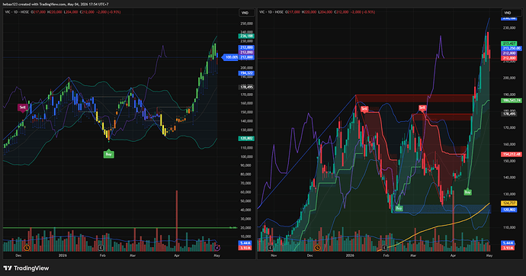526x276 pixels.
Task: Click the second Sell marker near Mar on the right chart
Action: point(422,108)
